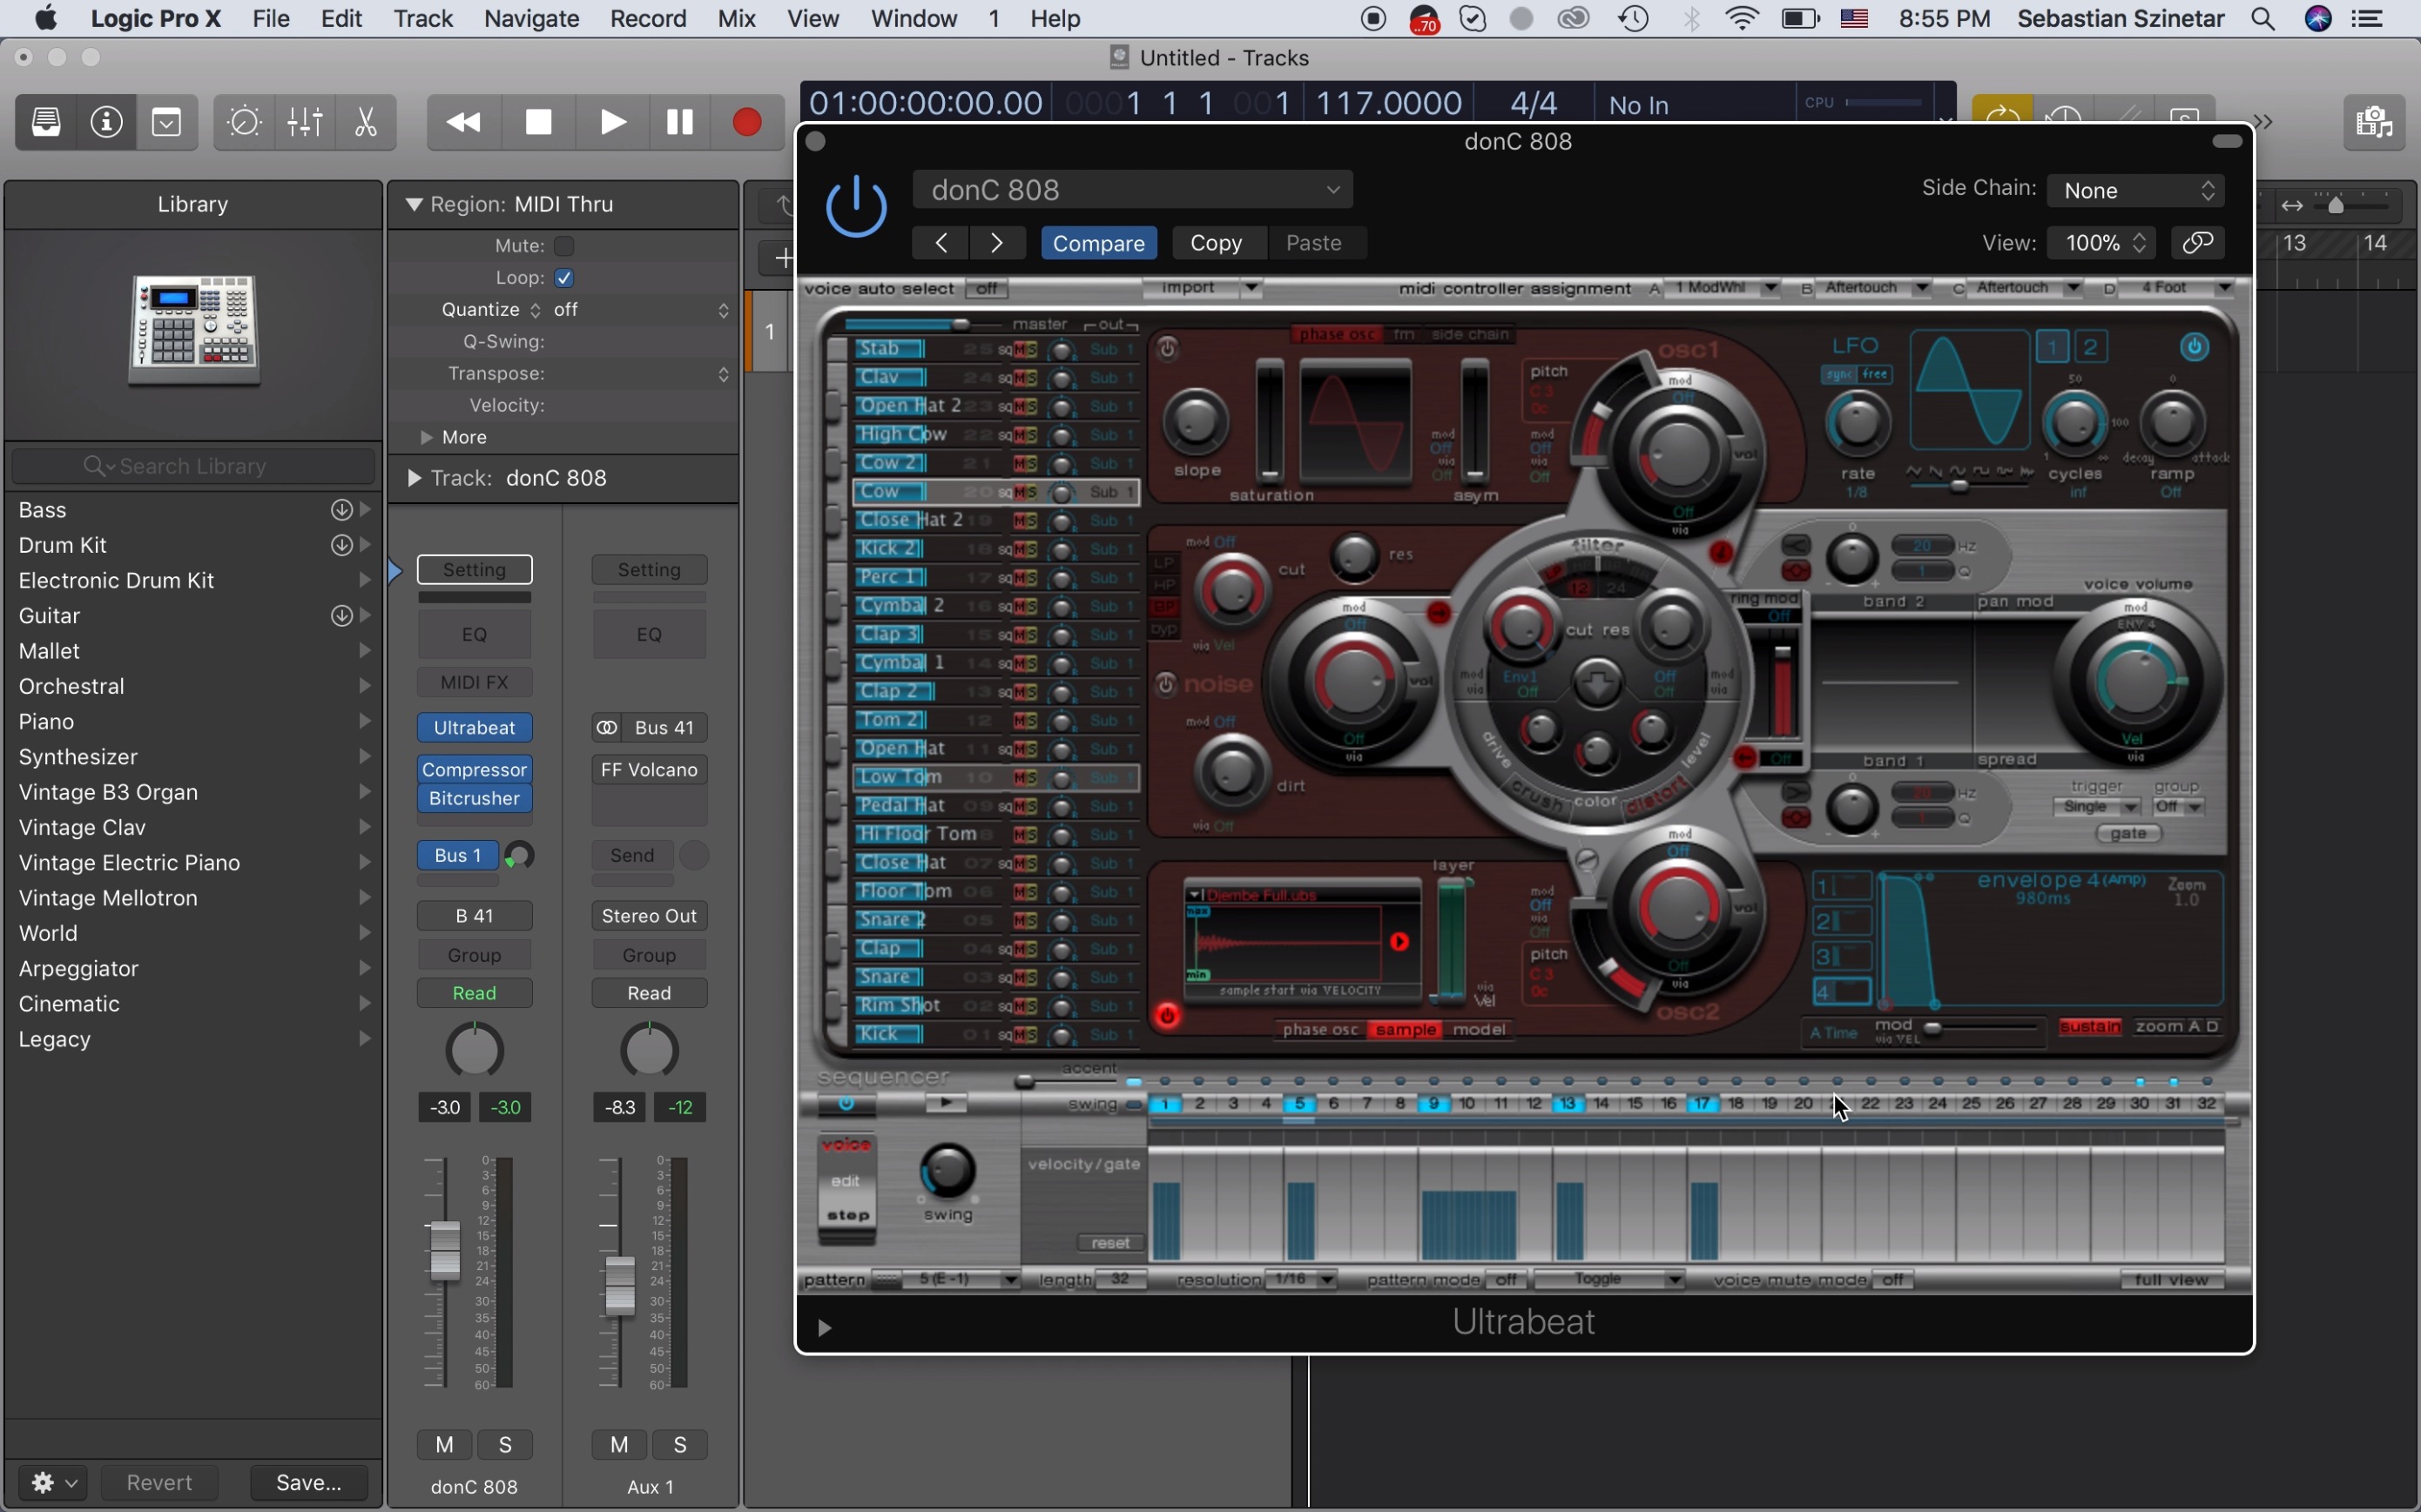Open the Mix menu
This screenshot has width=2421, height=1512.
[x=738, y=19]
